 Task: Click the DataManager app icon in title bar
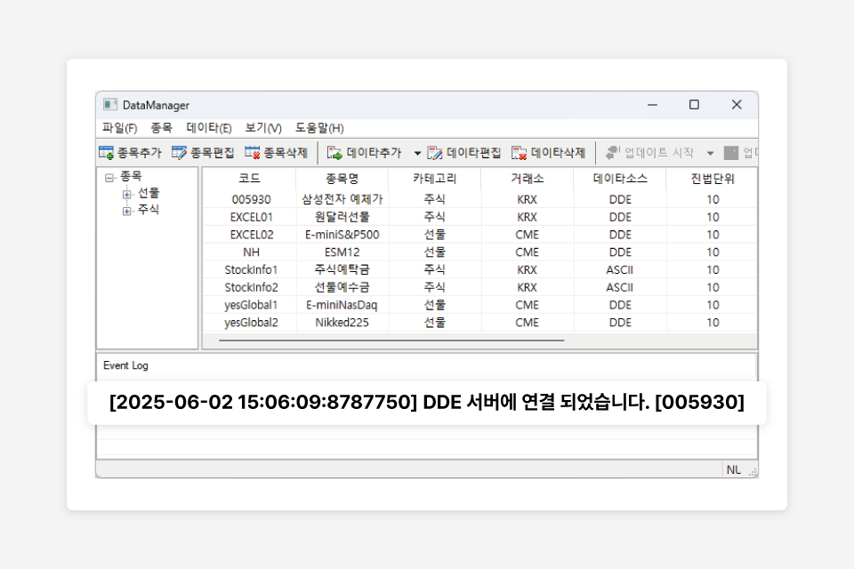tap(110, 105)
